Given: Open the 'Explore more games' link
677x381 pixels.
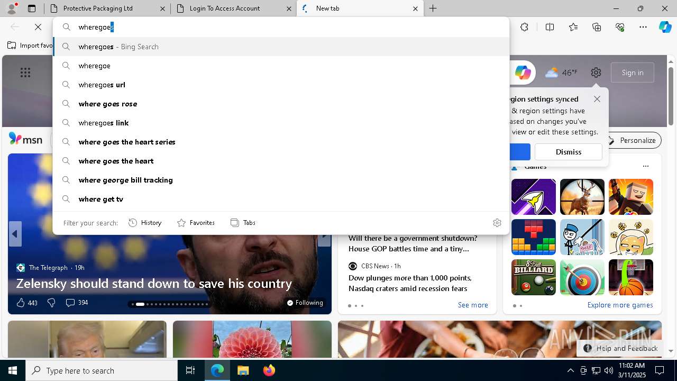Looking at the screenshot, I should tap(620, 305).
